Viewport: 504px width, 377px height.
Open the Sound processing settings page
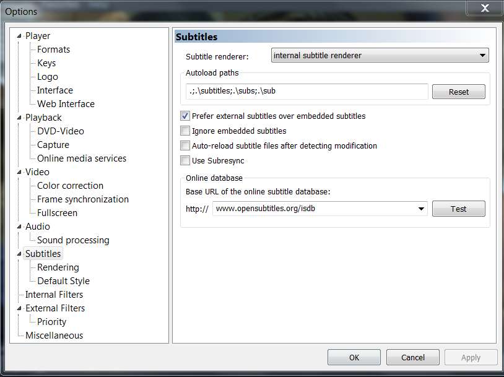tap(73, 240)
